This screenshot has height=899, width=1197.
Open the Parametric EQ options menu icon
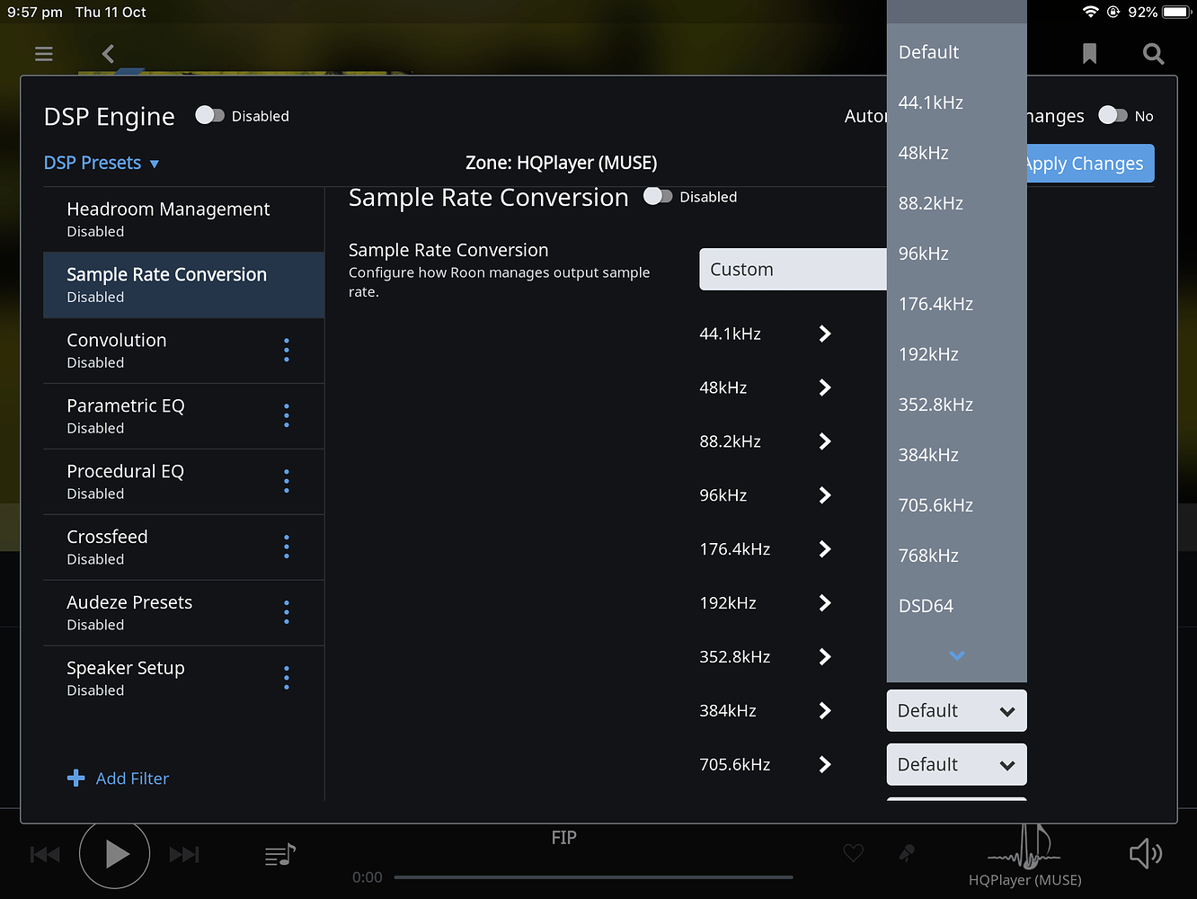pos(286,415)
